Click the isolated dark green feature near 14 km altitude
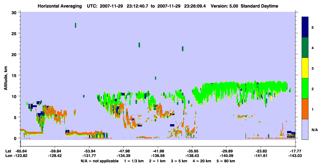The image size is (328, 168). click(155, 78)
